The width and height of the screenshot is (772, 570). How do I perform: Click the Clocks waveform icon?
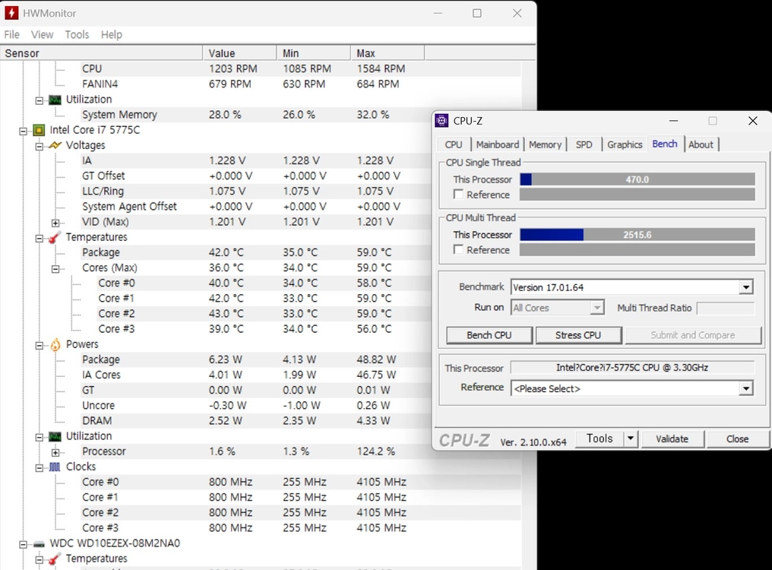[55, 467]
